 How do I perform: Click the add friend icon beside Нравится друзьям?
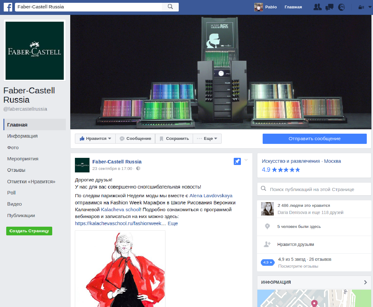tap(267, 244)
